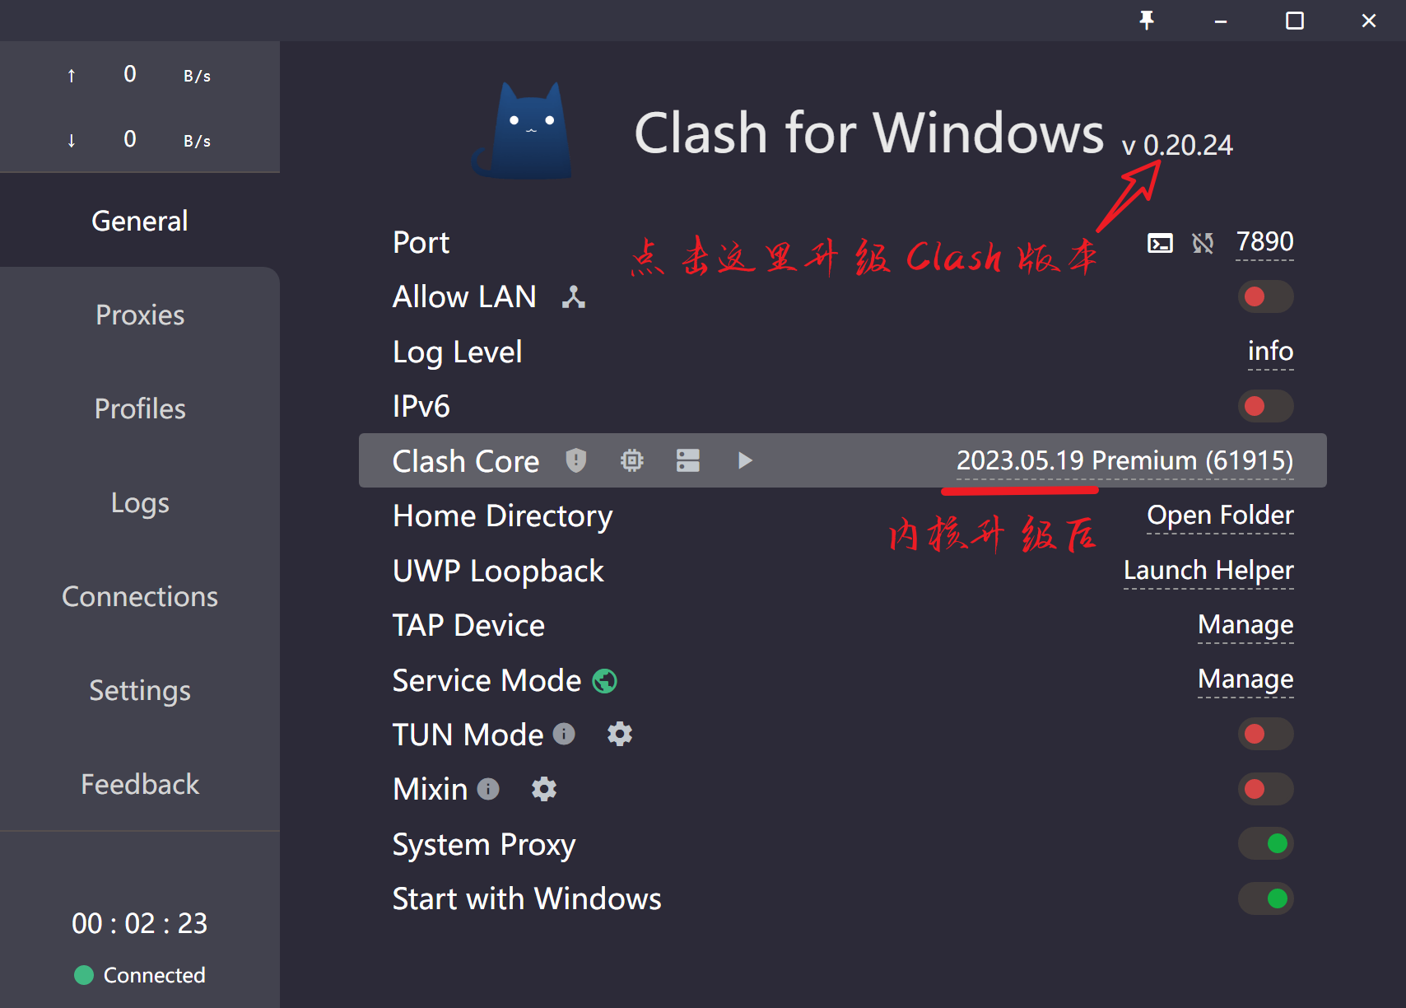The image size is (1406, 1008).
Task: Click the 7890 port number field
Action: [x=1264, y=242]
